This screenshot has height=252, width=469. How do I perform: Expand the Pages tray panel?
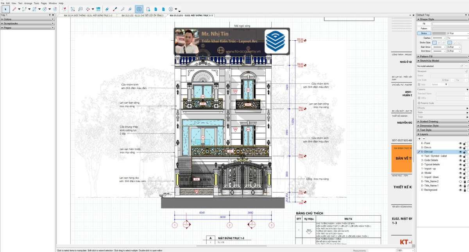[27, 28]
